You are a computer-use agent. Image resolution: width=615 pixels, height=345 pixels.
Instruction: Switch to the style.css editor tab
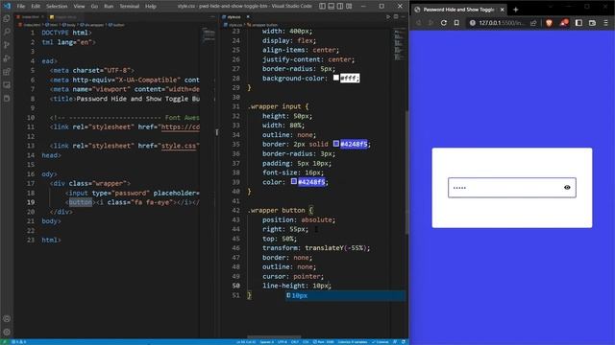(234, 17)
